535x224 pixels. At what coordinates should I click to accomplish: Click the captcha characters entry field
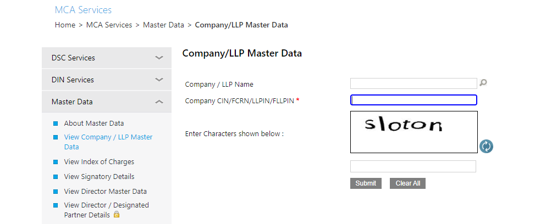point(413,166)
